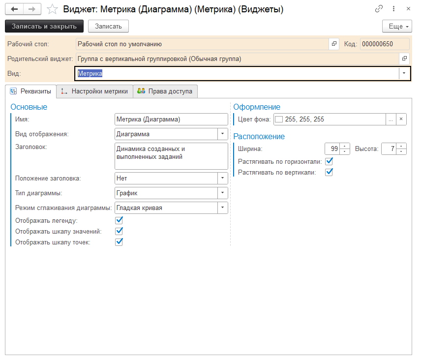Click the back navigation arrow

(15, 9)
